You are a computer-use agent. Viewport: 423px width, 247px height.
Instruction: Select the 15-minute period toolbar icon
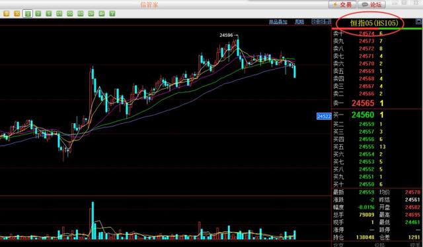coord(59,13)
